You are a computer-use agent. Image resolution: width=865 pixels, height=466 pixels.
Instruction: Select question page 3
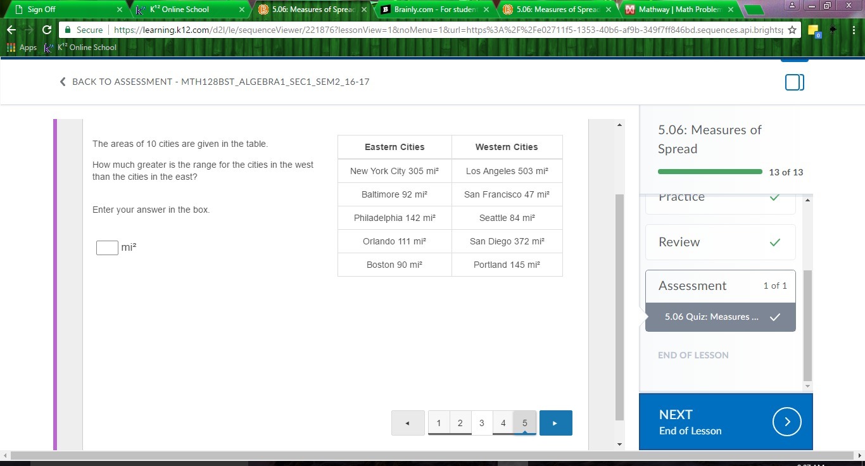[x=482, y=423]
